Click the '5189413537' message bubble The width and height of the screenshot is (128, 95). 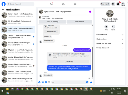point(48,75)
